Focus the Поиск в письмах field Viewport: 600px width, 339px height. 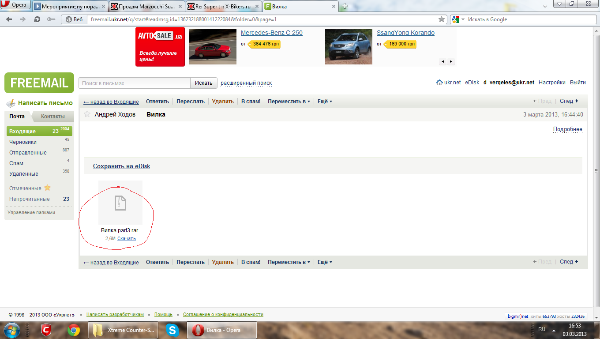click(135, 83)
